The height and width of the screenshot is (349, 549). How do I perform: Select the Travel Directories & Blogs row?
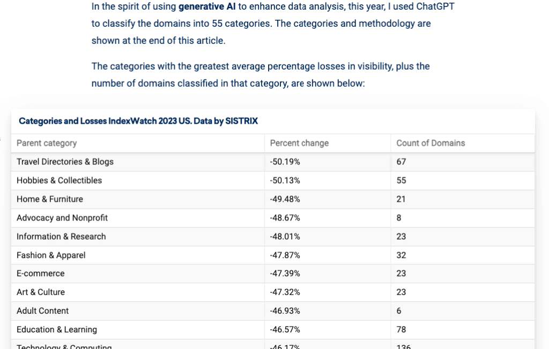pos(65,162)
